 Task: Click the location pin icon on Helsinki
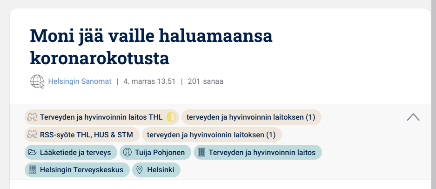pos(139,170)
